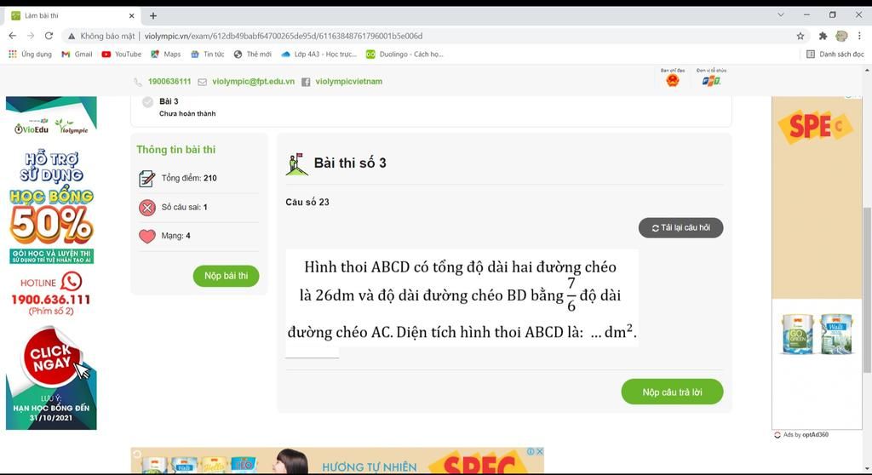This screenshot has width=872, height=475.
Task: Click the FPT Đơn vị tổ chức logo
Action: point(711,81)
